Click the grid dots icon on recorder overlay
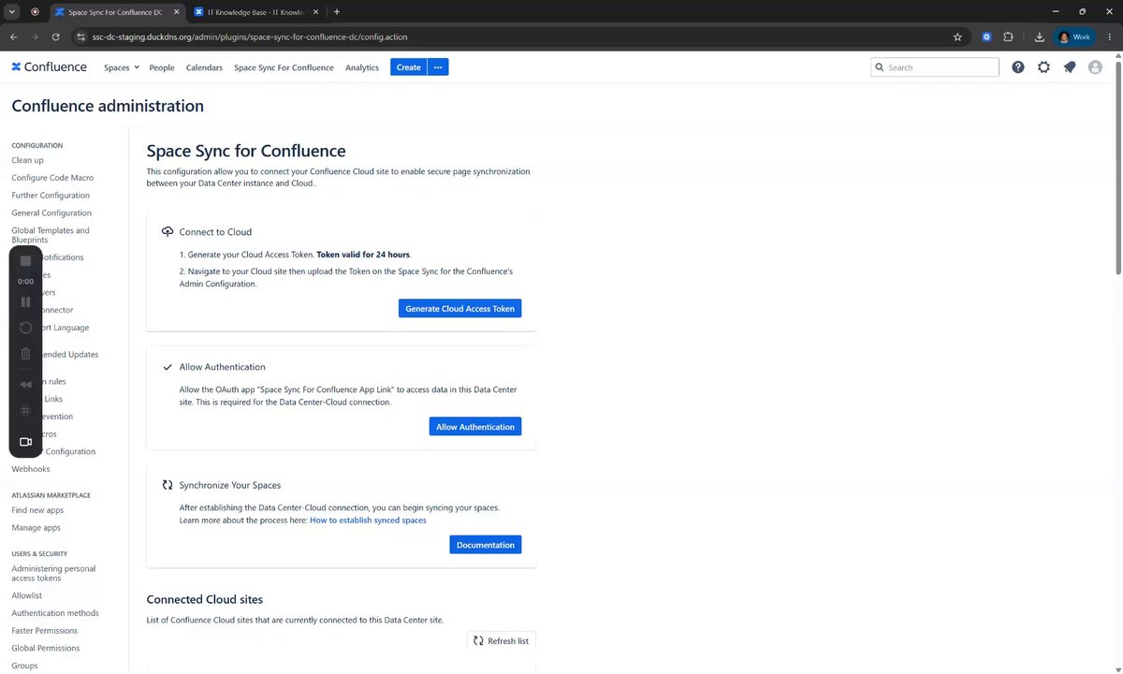 click(26, 411)
